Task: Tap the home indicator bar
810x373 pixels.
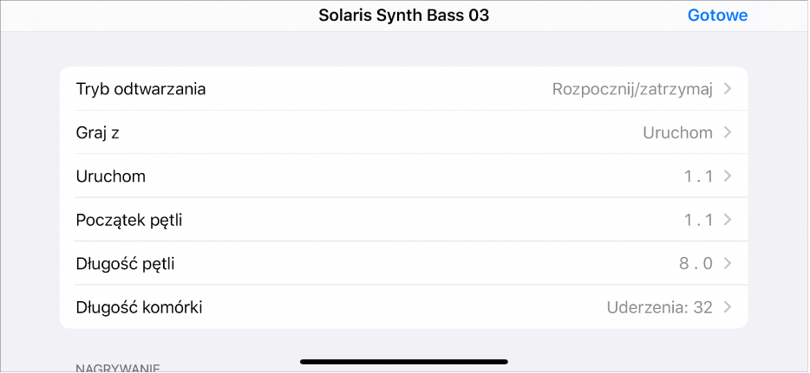Action: pos(404,361)
